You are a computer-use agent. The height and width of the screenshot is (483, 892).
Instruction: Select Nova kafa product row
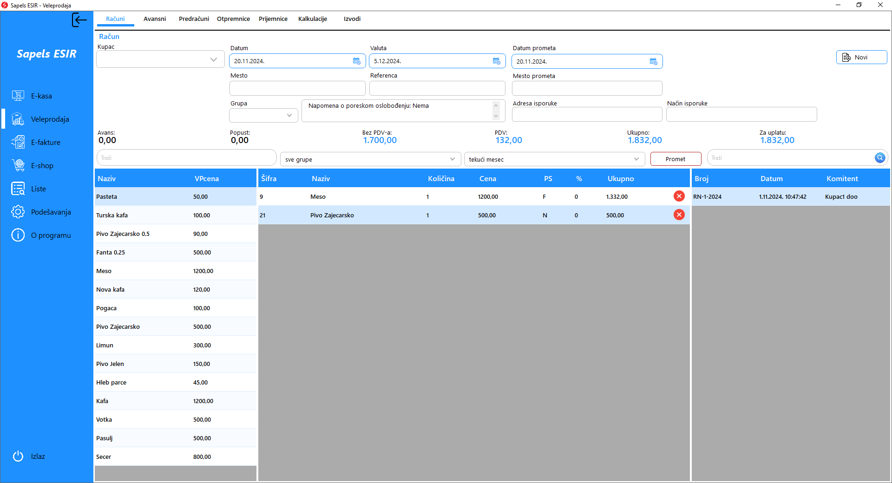pos(176,289)
